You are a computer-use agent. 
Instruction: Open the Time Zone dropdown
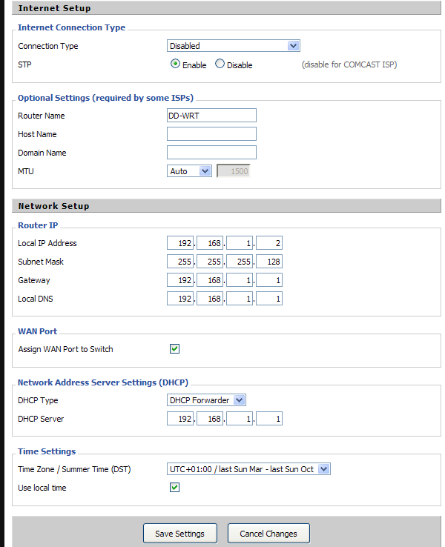(248, 469)
